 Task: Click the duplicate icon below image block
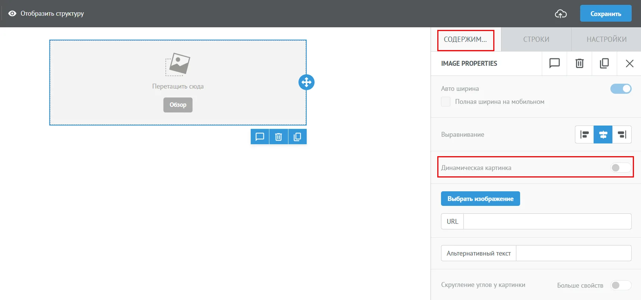297,137
